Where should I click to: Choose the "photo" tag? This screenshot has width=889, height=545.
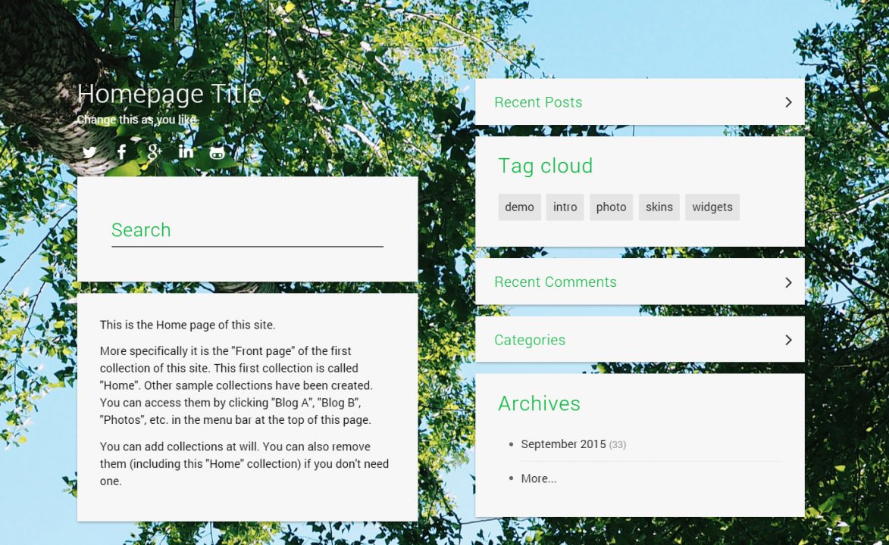(611, 207)
